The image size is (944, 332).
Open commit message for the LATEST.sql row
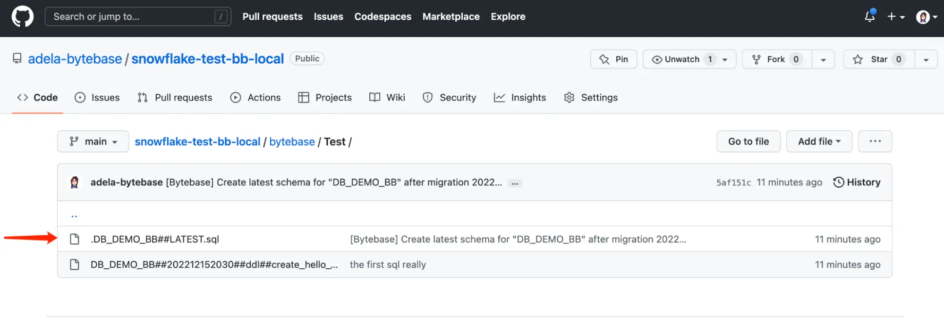pos(518,239)
